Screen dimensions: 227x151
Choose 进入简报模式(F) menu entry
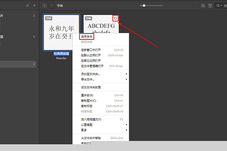101,120
